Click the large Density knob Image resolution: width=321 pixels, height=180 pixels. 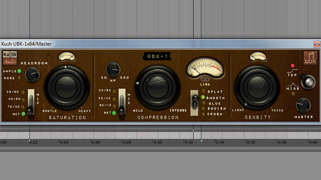pyautogui.click(x=257, y=87)
